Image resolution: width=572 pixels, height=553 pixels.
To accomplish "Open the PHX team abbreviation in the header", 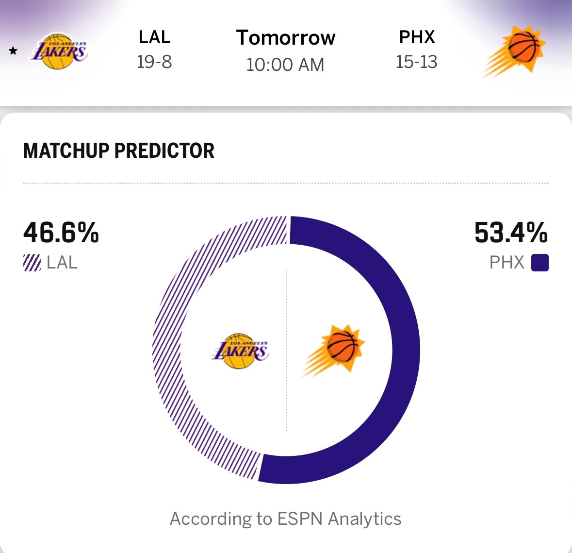I will (x=417, y=37).
